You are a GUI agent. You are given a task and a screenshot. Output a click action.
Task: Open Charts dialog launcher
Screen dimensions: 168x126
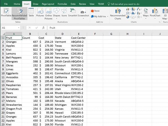point(160,22)
